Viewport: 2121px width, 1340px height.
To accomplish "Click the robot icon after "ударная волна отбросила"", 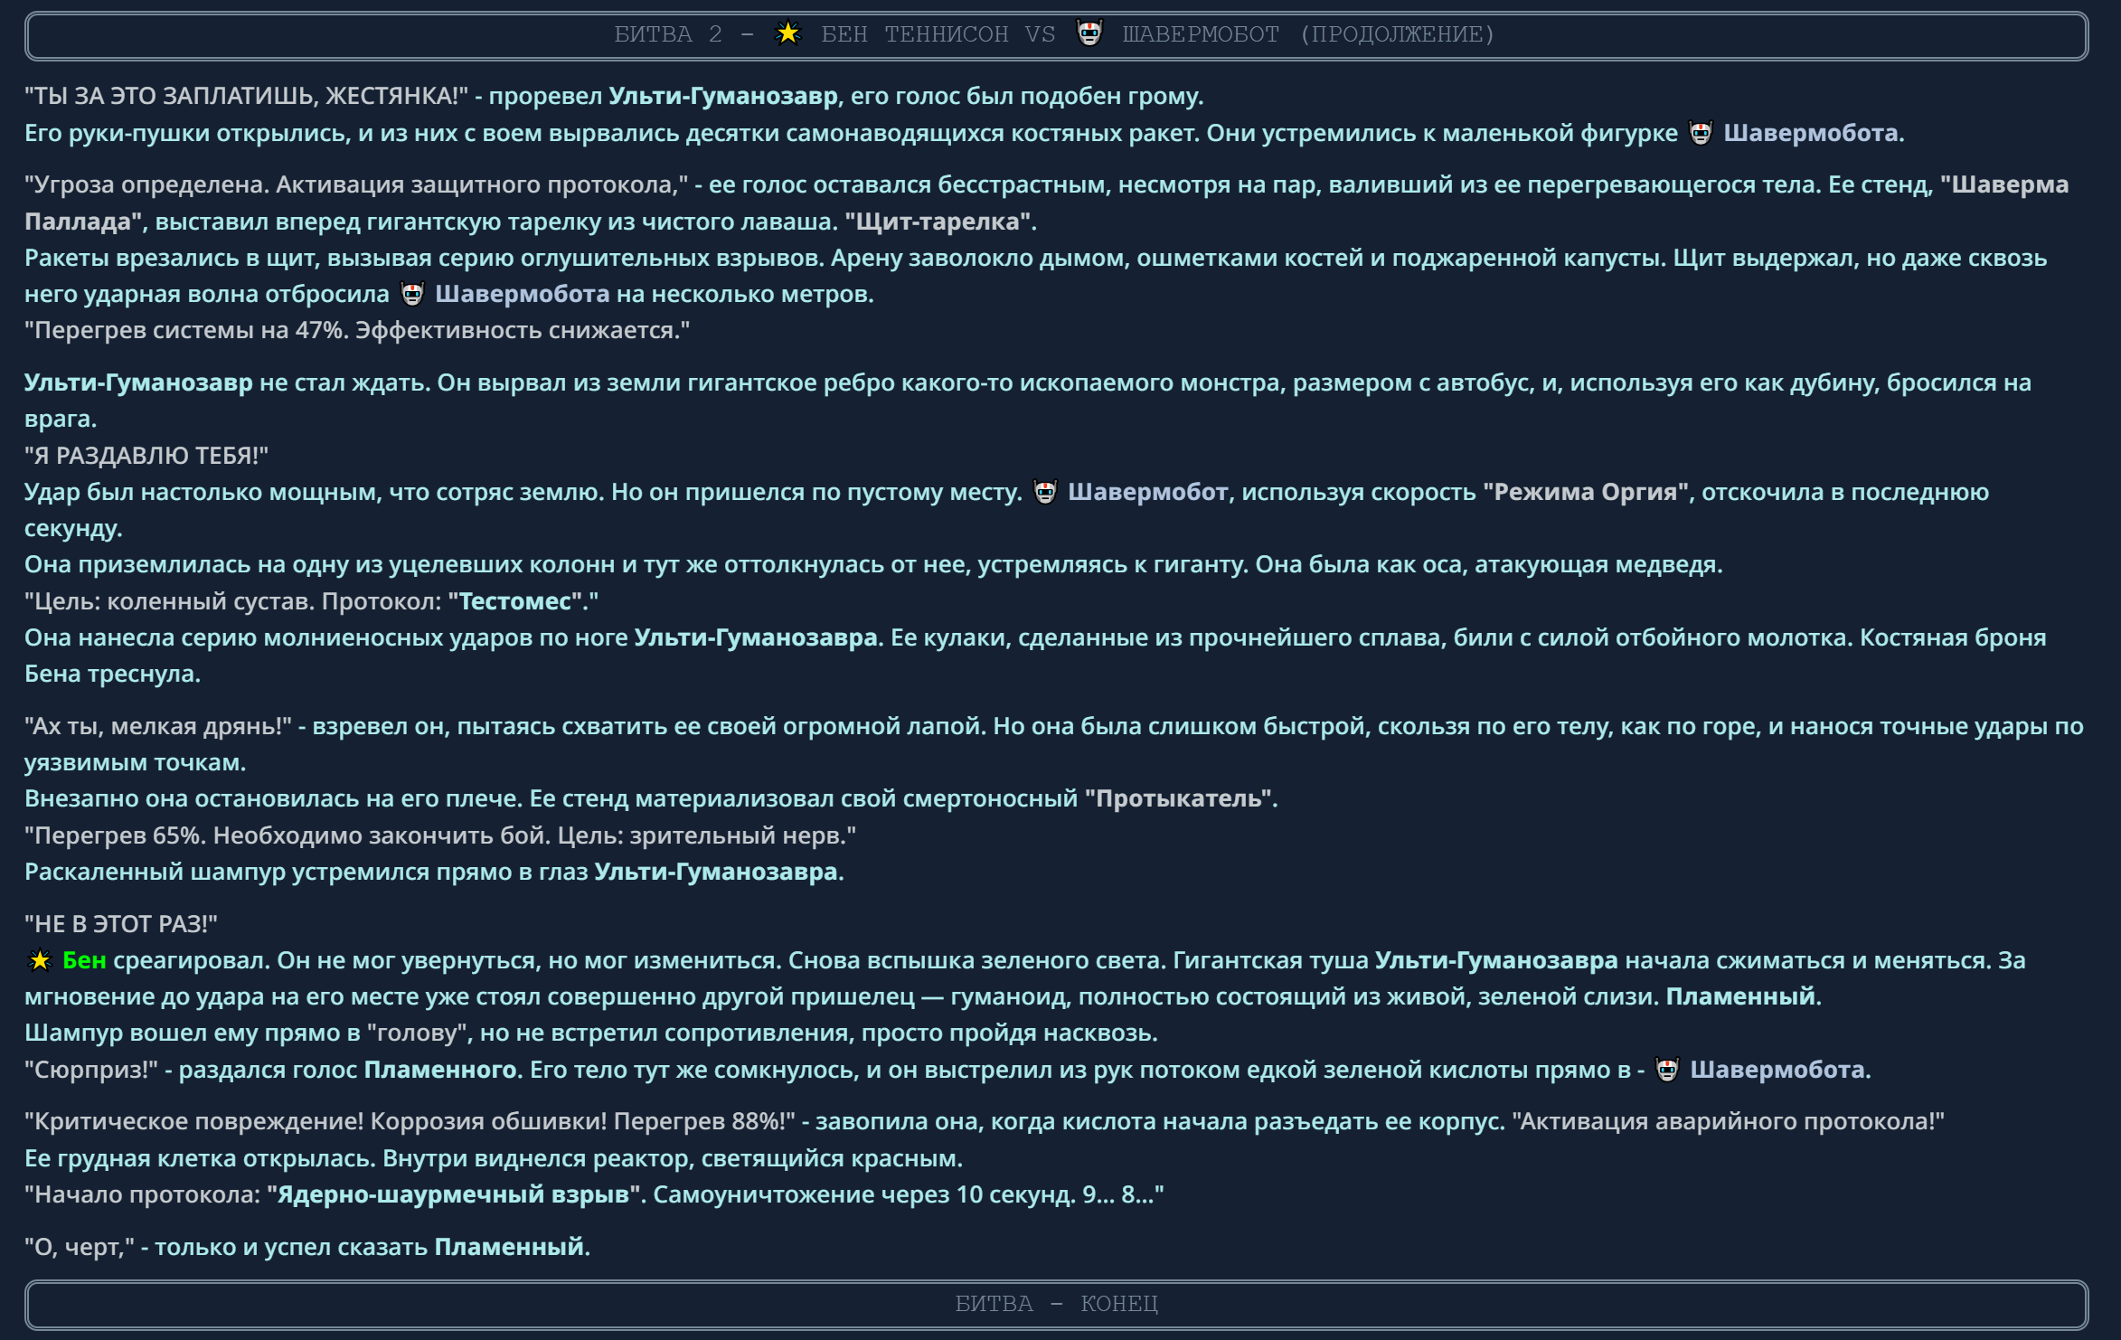I will point(412,294).
